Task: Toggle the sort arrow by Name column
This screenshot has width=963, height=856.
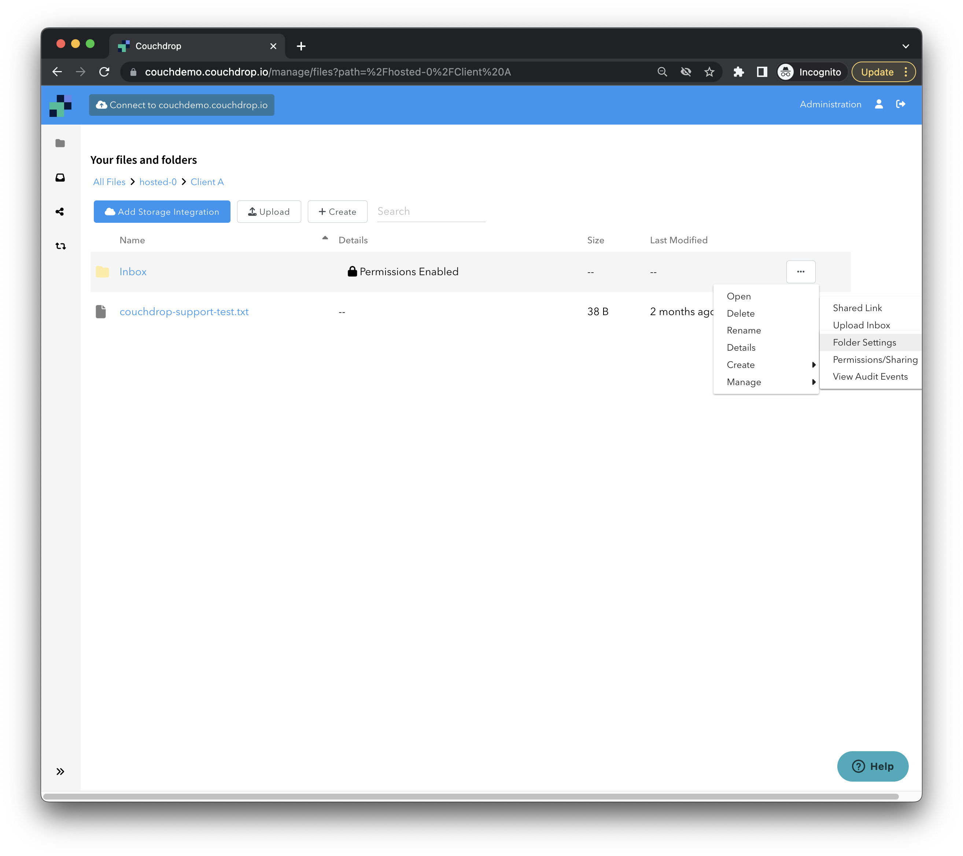Action: pyautogui.click(x=325, y=239)
